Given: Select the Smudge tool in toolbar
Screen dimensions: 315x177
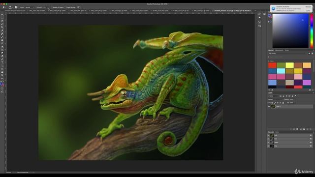Looking at the screenshot, I should pos(2,53).
